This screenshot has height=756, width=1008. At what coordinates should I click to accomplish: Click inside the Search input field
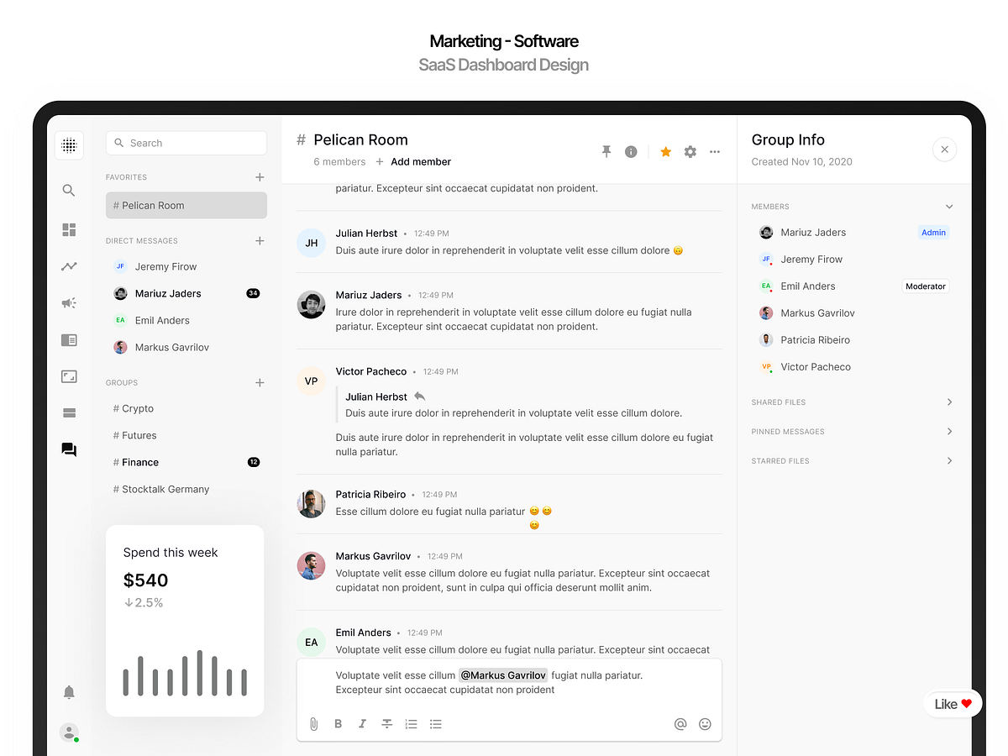point(186,143)
